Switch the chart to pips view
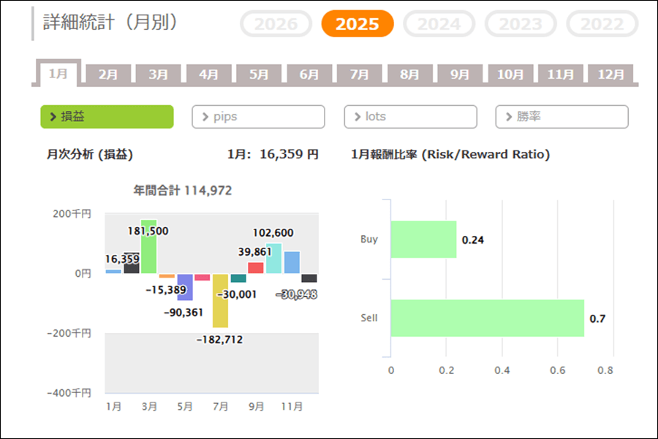 click(x=258, y=117)
